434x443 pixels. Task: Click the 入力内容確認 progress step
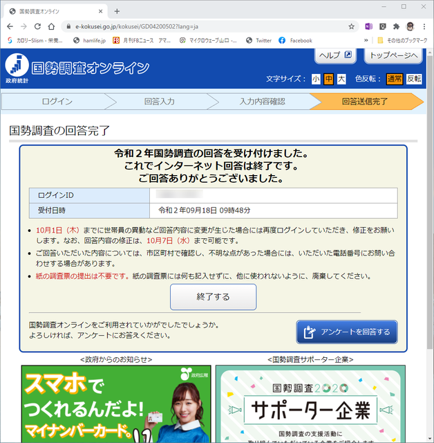click(262, 102)
